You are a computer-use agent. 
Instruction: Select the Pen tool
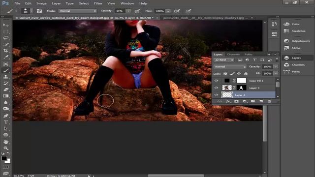point(6,116)
